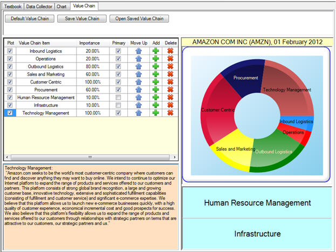Select Customer Centric item name cell
The image size is (336, 252).
point(46,82)
